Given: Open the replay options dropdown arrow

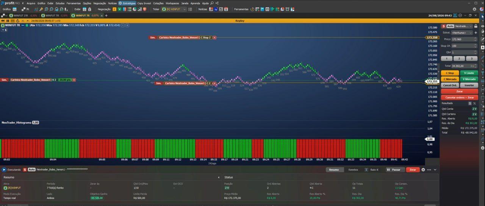Looking at the screenshot, I should 28,21.
